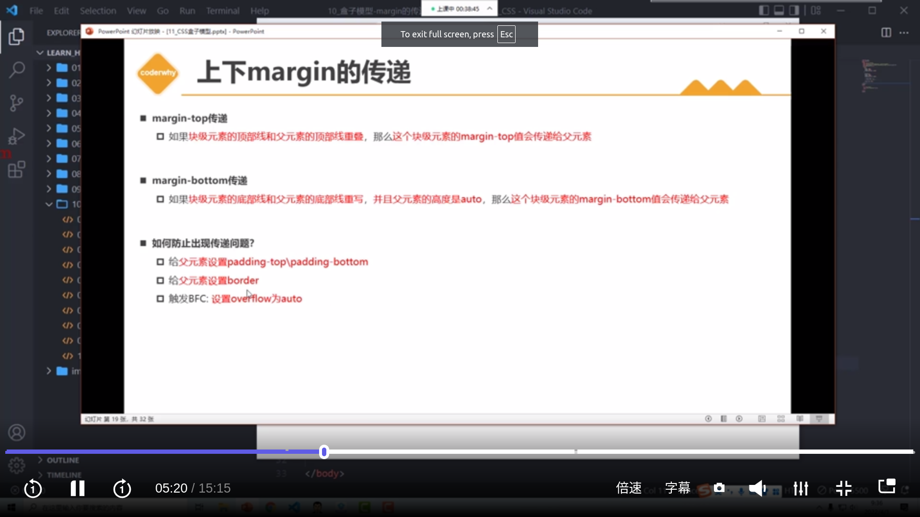Screen dimensions: 920x517
Task: Exit fullscreen mode in video player
Action: coord(843,488)
